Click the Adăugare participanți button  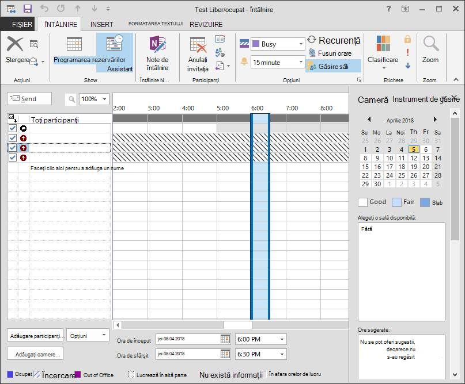(x=35, y=336)
